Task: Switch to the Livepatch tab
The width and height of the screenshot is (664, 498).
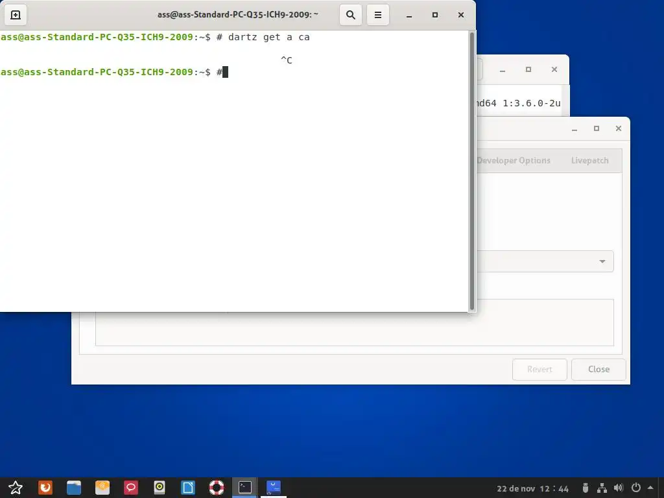Action: click(x=590, y=161)
